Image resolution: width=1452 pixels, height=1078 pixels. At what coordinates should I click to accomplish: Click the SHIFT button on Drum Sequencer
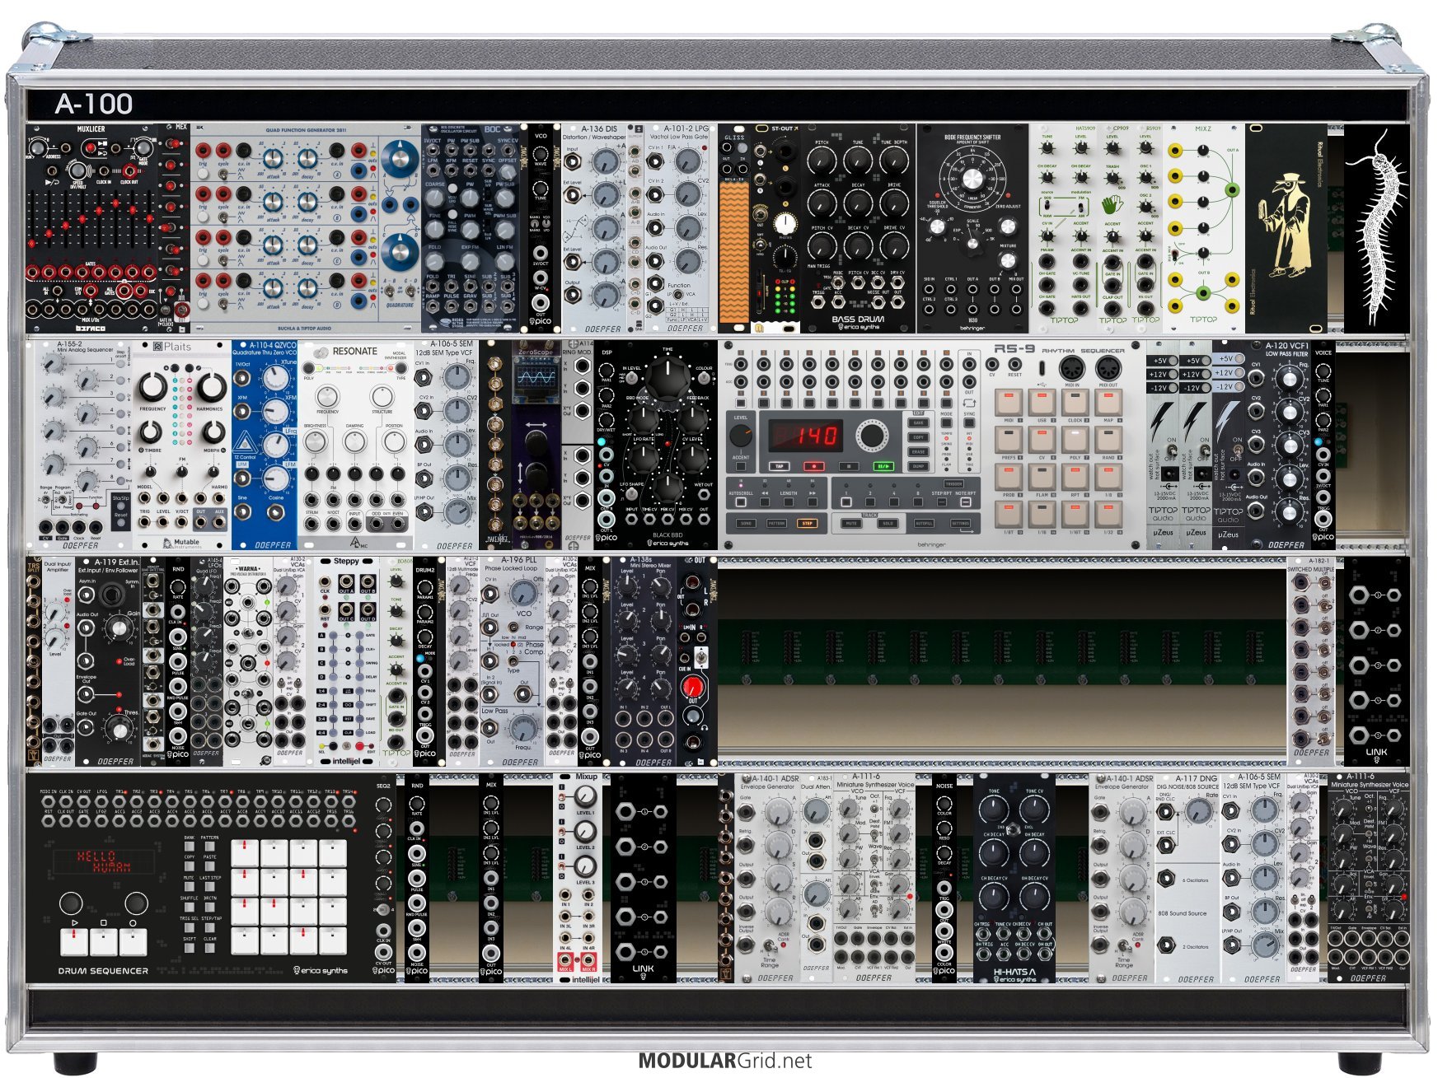190,949
